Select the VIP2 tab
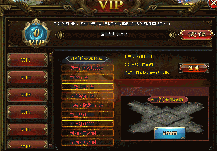This screenshot has height=151, width=217. pyautogui.click(x=27, y=77)
